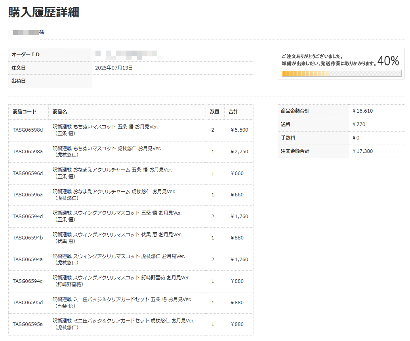Click the 送料 label
Image resolution: width=410 pixels, height=341 pixels.
(286, 124)
